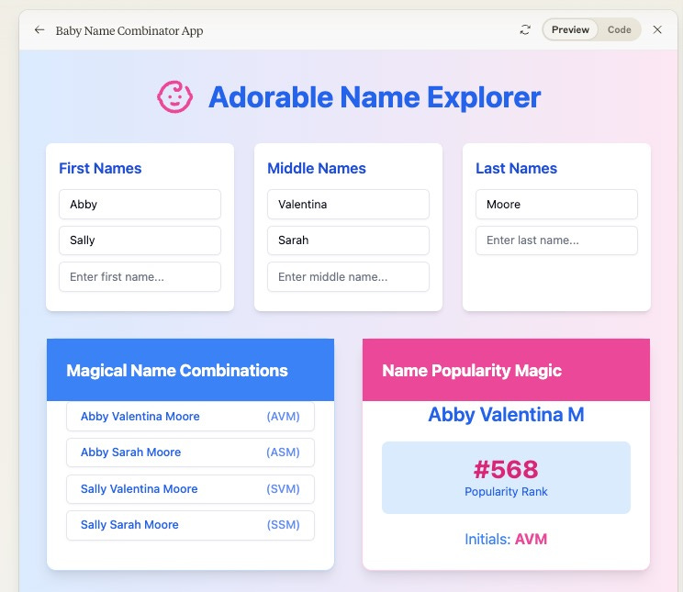Click the (SVM) initials label

[x=283, y=489]
